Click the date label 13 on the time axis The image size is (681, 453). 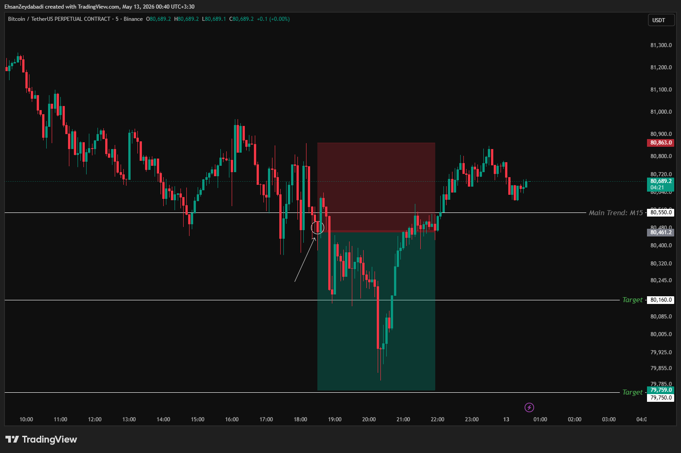[x=506, y=419]
